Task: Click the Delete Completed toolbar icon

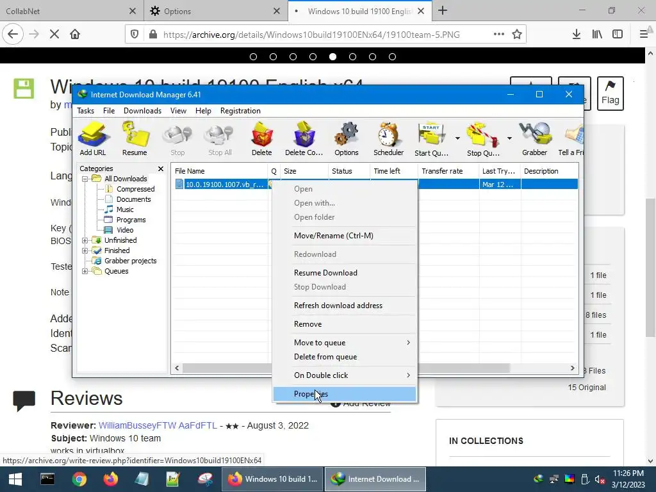Action: [304, 139]
